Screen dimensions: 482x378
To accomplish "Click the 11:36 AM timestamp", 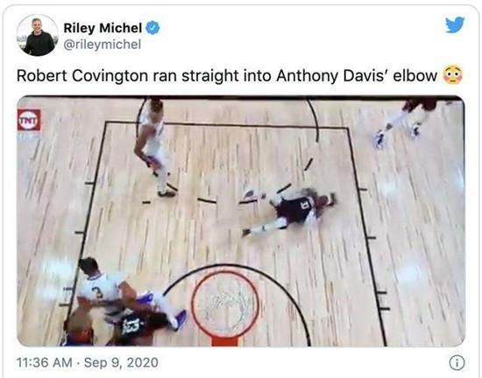I will click(45, 362).
